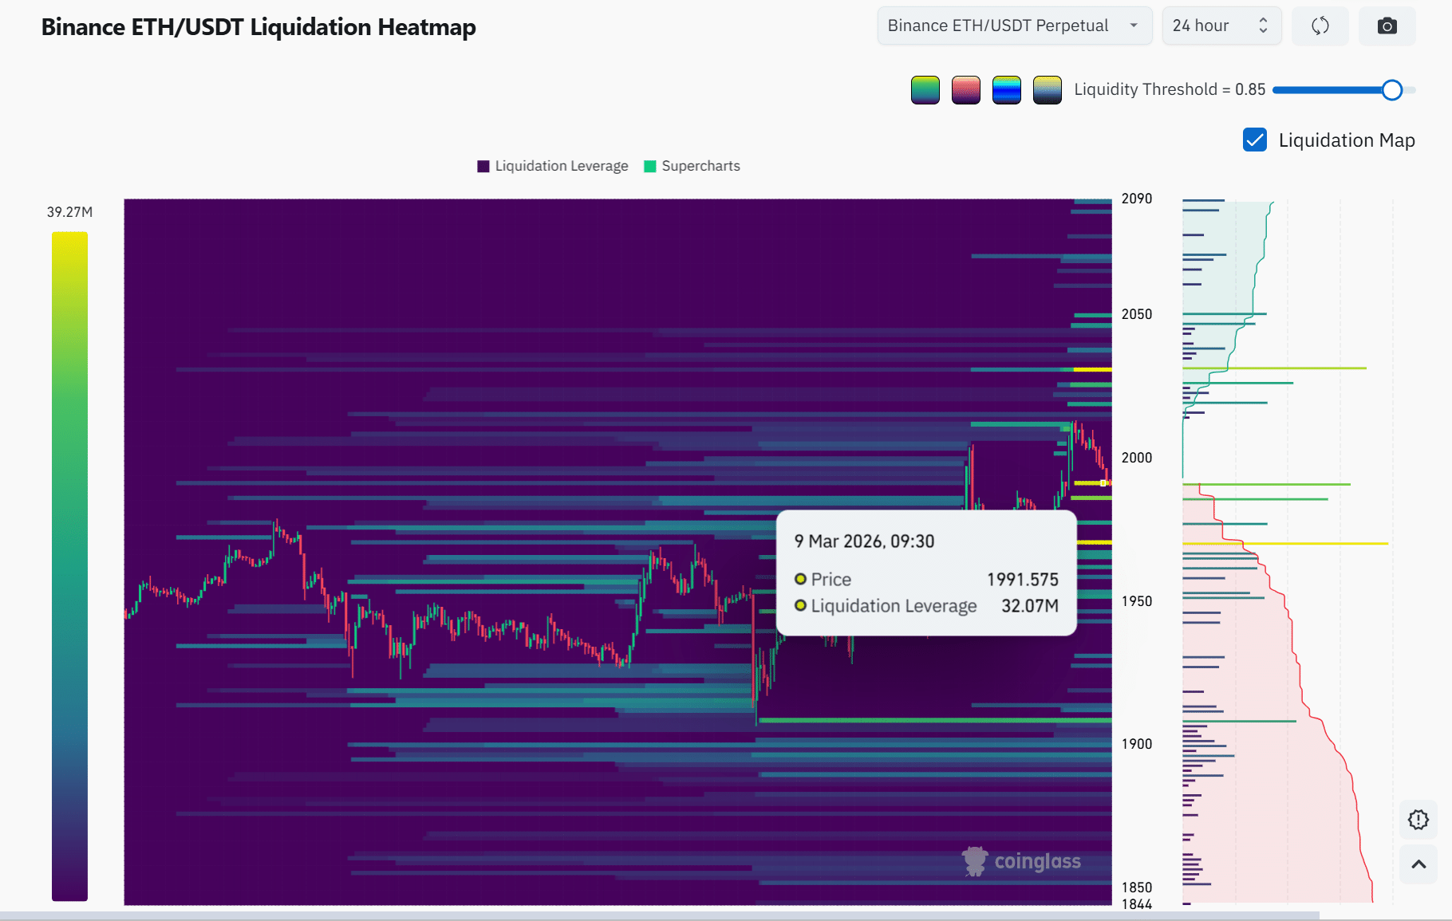Click the scroll-to-top chevron icon
Viewport: 1452px width, 921px height.
1418,864
